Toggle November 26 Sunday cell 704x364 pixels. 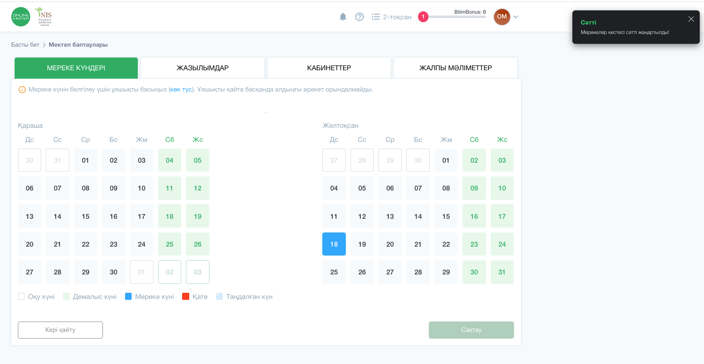coord(198,244)
